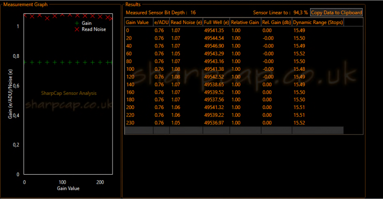Screen dimensions: 383x199
Task: Select the row with gain value 230
Action: click(244, 123)
